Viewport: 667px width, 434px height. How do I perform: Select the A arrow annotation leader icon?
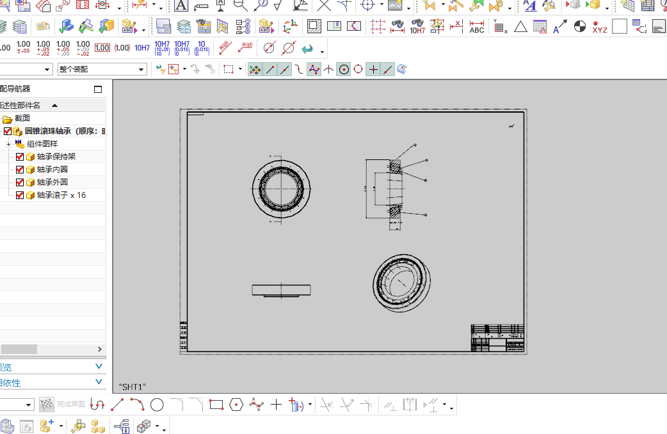559,27
